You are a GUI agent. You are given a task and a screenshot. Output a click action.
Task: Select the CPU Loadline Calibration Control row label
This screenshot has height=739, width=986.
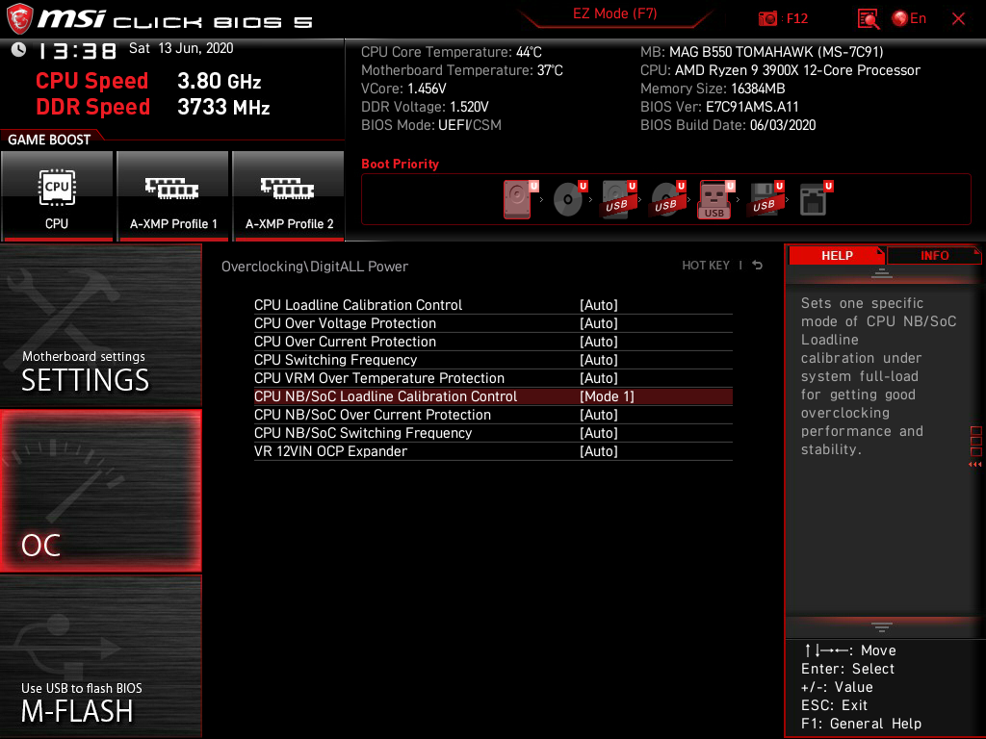358,305
